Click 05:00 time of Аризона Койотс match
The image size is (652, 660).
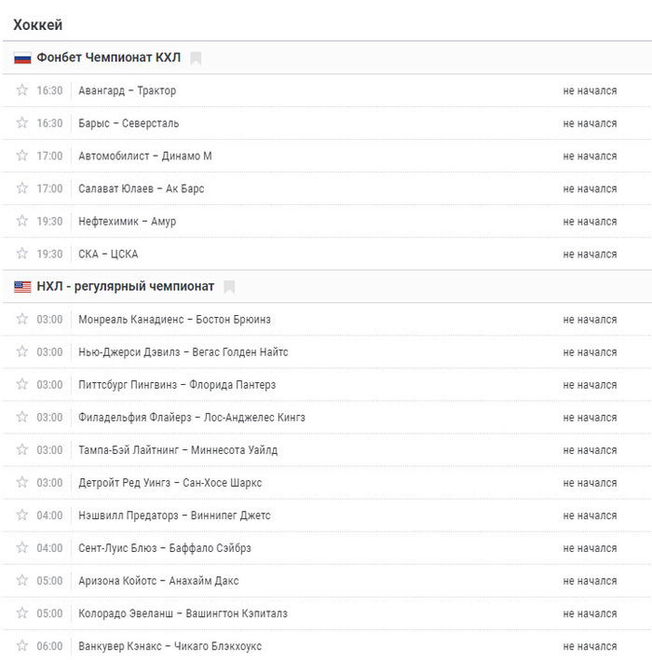point(49,581)
